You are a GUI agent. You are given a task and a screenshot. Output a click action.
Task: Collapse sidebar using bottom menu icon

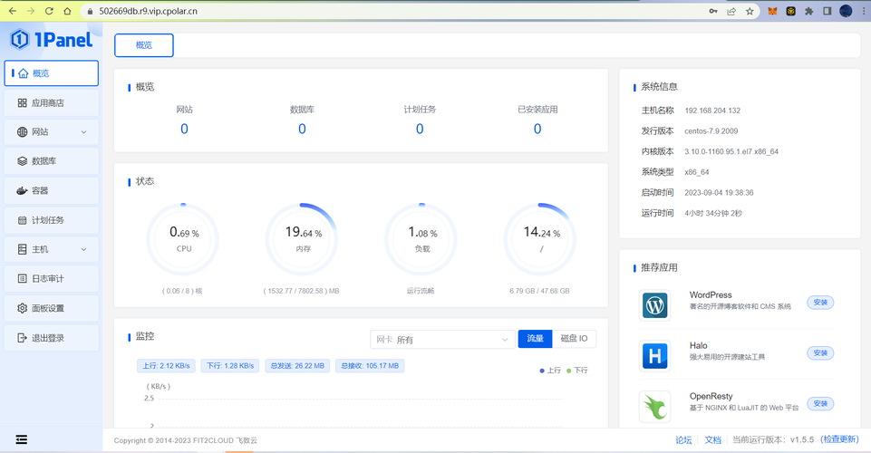[21, 439]
